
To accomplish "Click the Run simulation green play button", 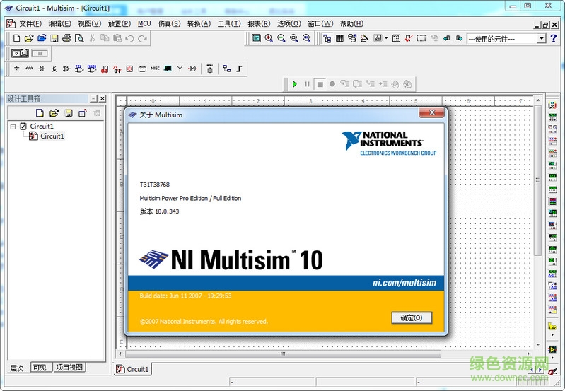I will [x=294, y=84].
